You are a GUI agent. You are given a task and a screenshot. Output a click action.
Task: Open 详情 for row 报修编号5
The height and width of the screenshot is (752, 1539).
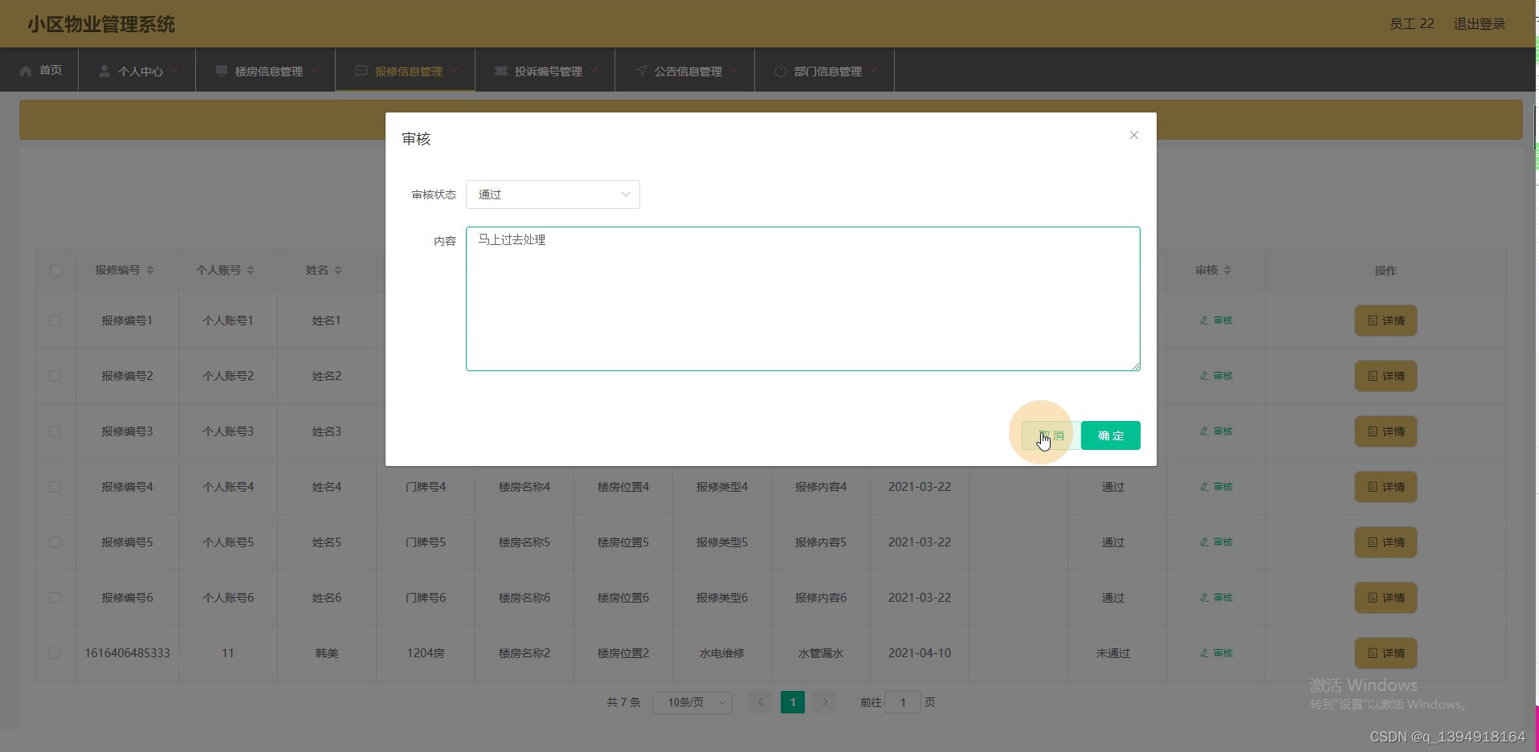(1386, 542)
